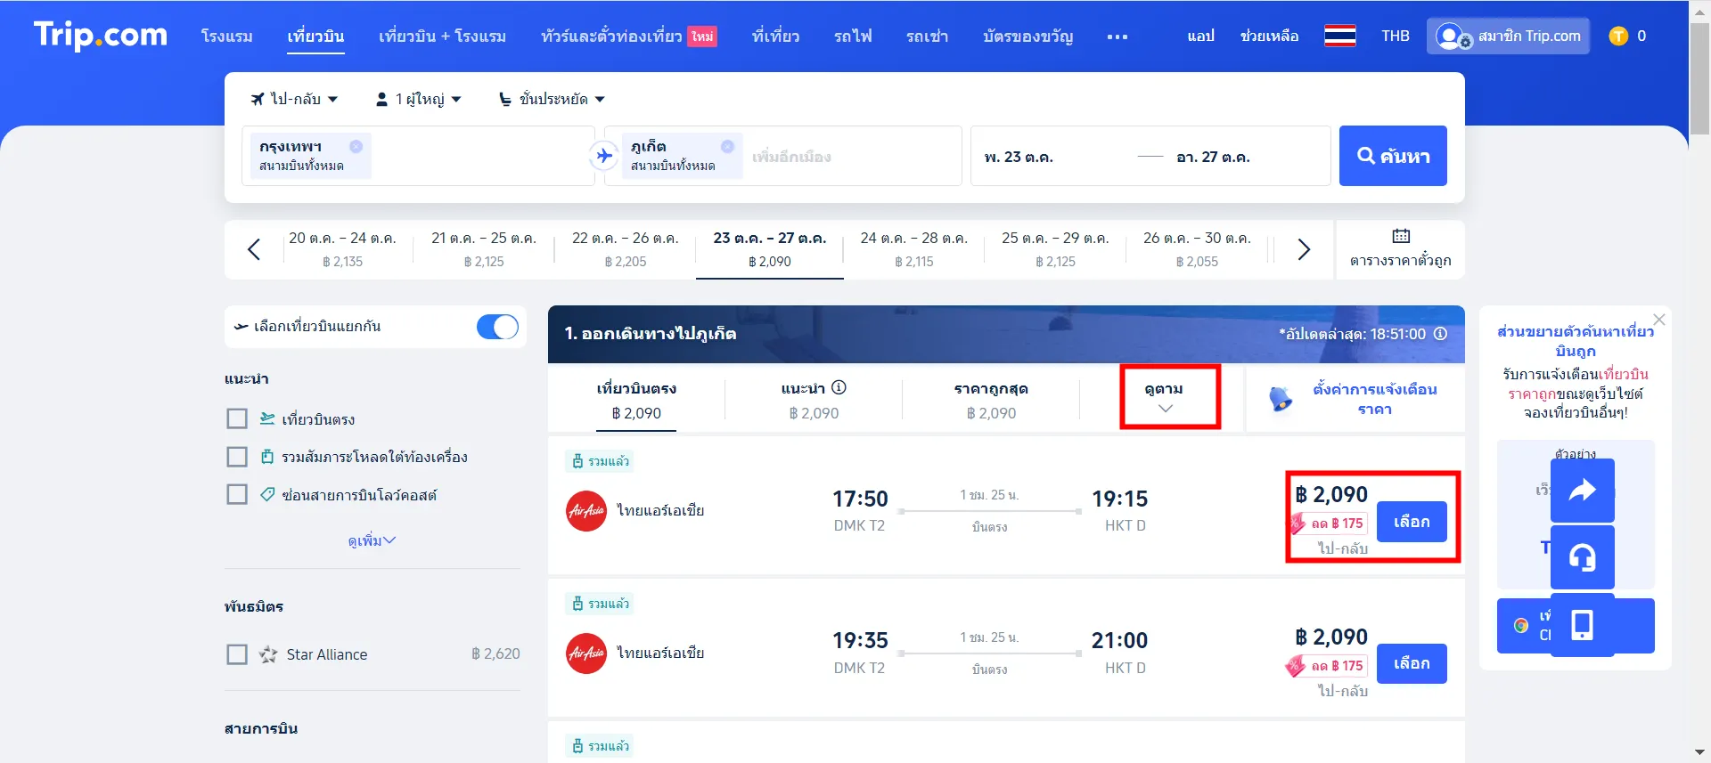Check the Star Alliance filter
The height and width of the screenshot is (763, 1711).
click(237, 654)
